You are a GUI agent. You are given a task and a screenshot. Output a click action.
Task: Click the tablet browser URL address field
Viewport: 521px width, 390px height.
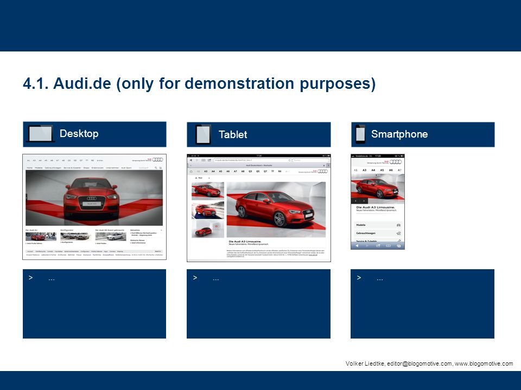pos(252,160)
